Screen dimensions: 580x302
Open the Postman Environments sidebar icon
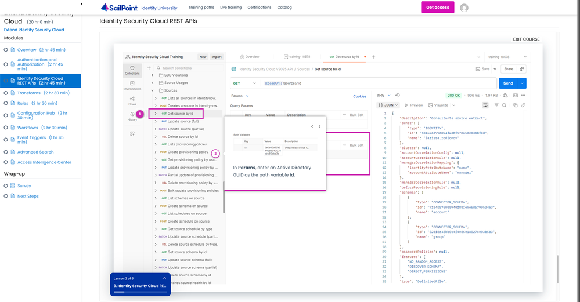[x=132, y=86]
